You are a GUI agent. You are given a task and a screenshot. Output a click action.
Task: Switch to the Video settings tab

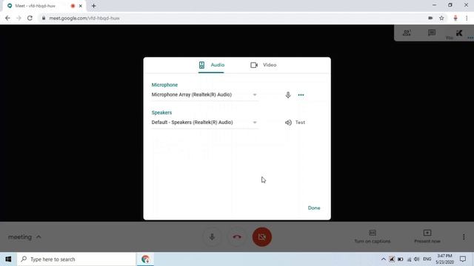(x=264, y=65)
